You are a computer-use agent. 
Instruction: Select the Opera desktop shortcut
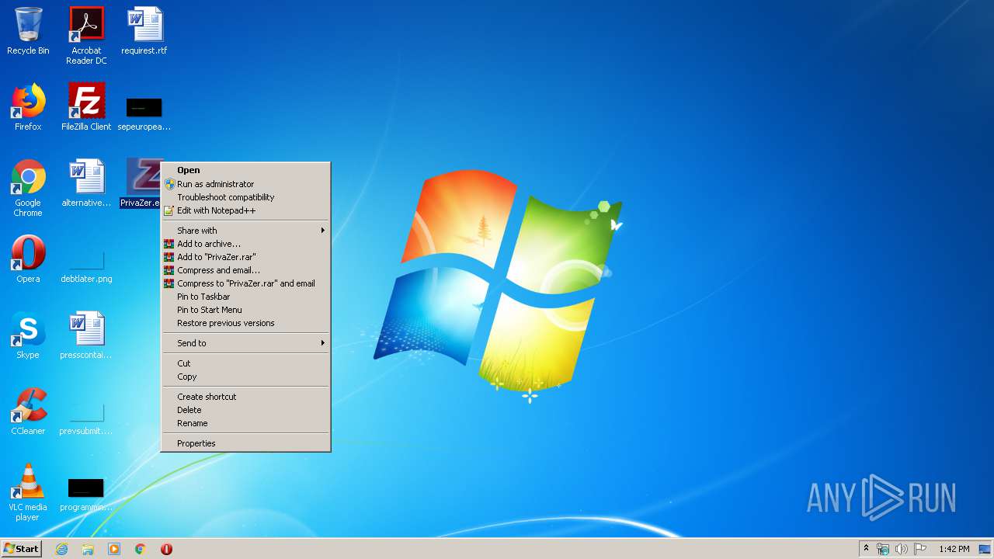click(x=28, y=259)
